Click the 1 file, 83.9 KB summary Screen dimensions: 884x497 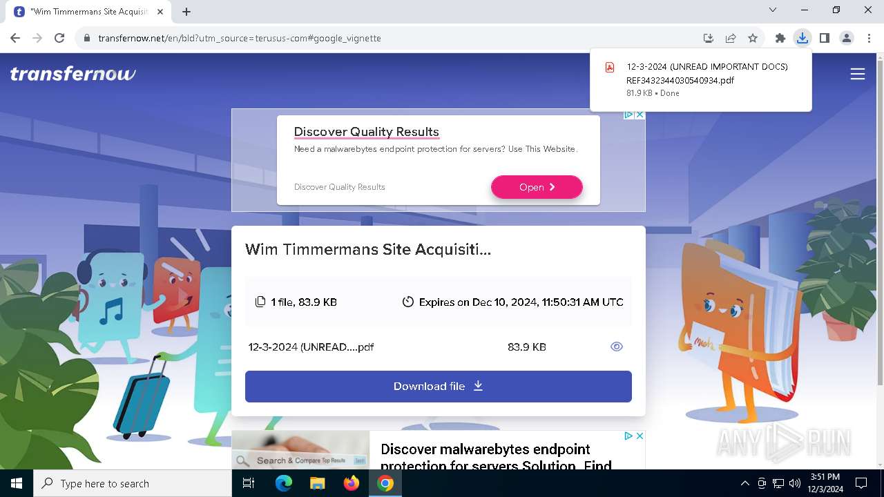(304, 302)
